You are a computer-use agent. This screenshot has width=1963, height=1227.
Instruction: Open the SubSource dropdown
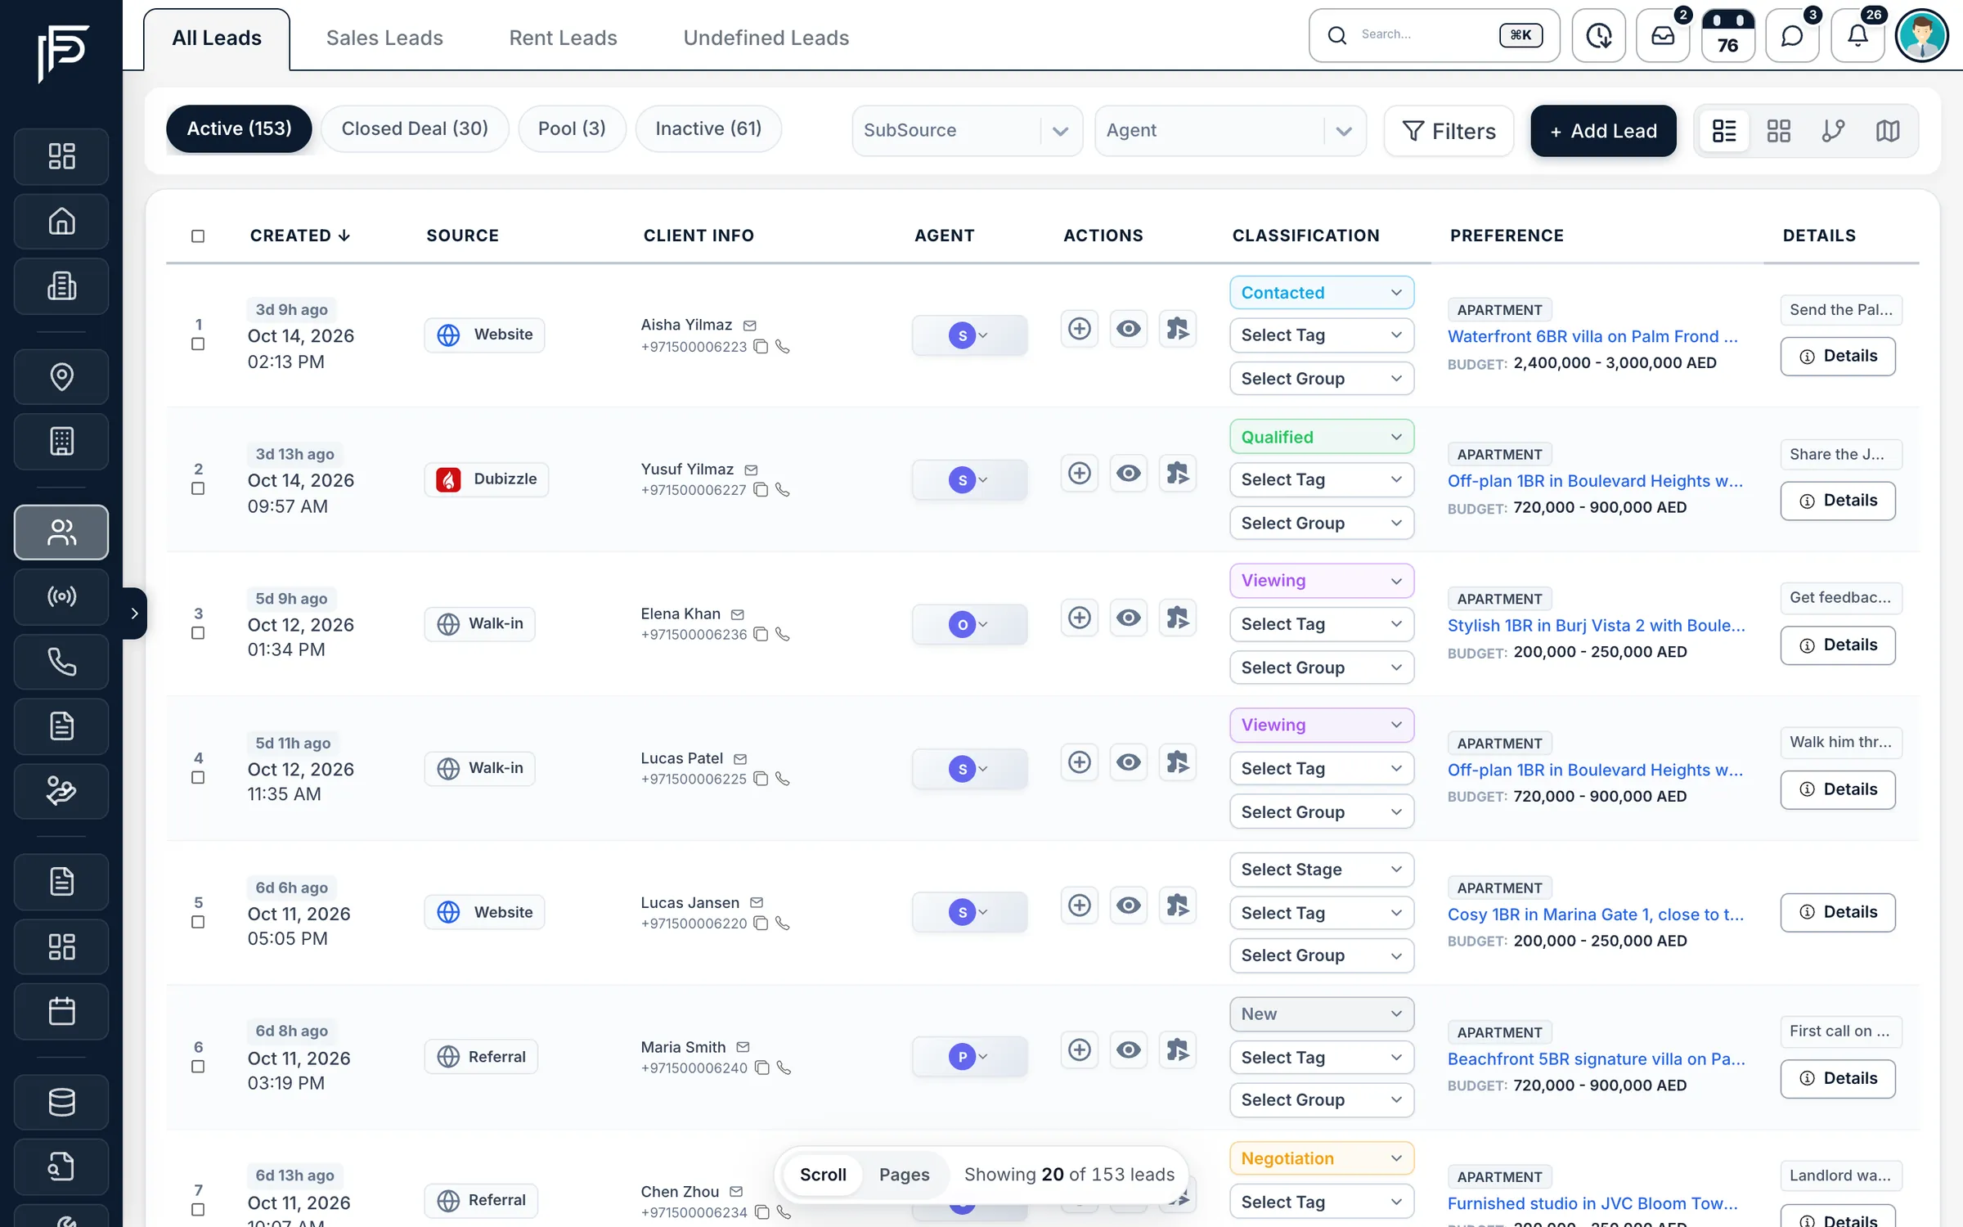coord(967,131)
